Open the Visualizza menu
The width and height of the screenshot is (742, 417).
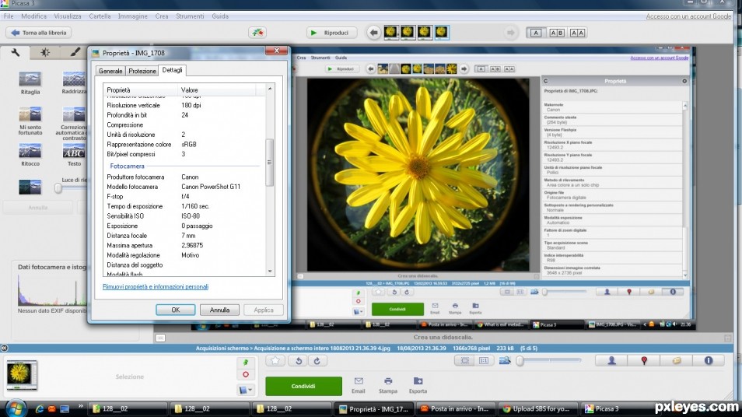pyautogui.click(x=67, y=16)
